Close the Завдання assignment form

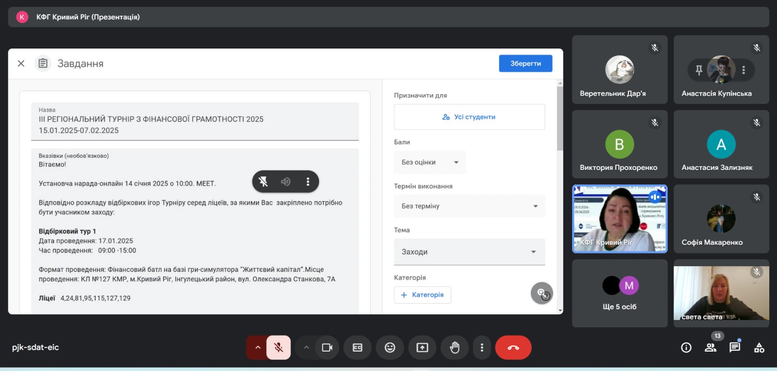21,63
